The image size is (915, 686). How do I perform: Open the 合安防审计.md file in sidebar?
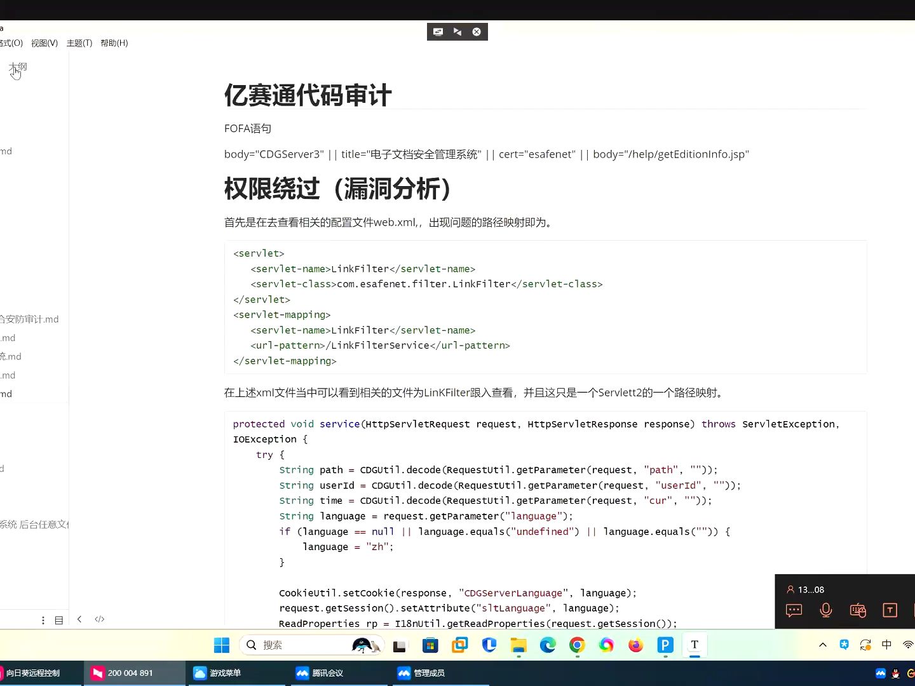pyautogui.click(x=29, y=319)
